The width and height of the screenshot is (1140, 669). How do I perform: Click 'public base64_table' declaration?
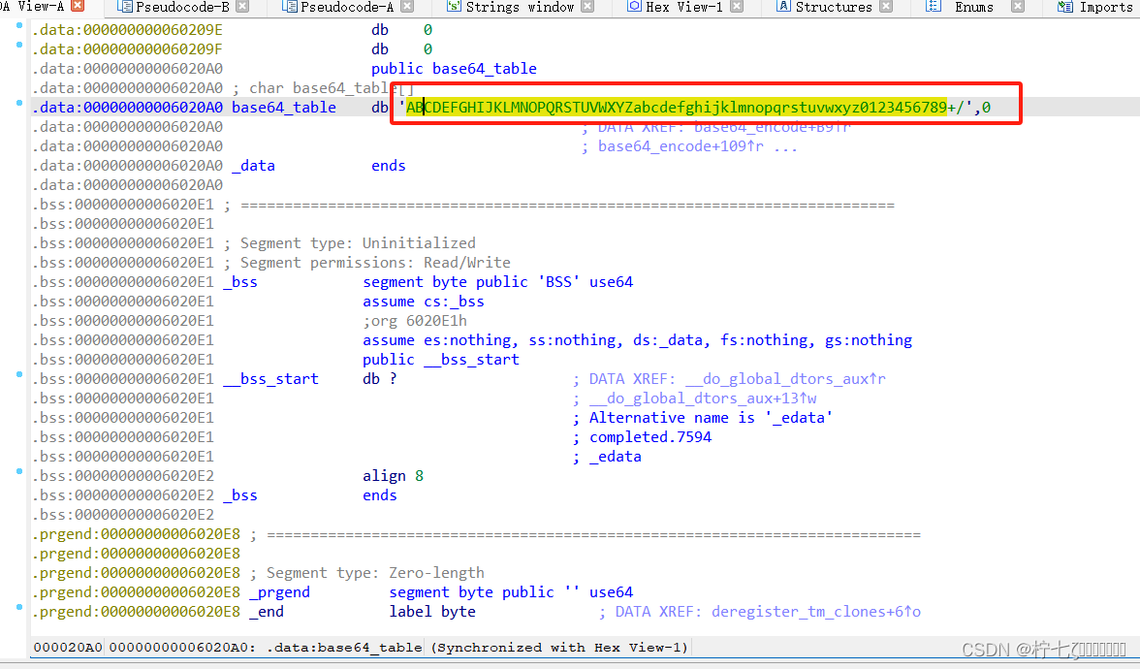[x=454, y=68]
